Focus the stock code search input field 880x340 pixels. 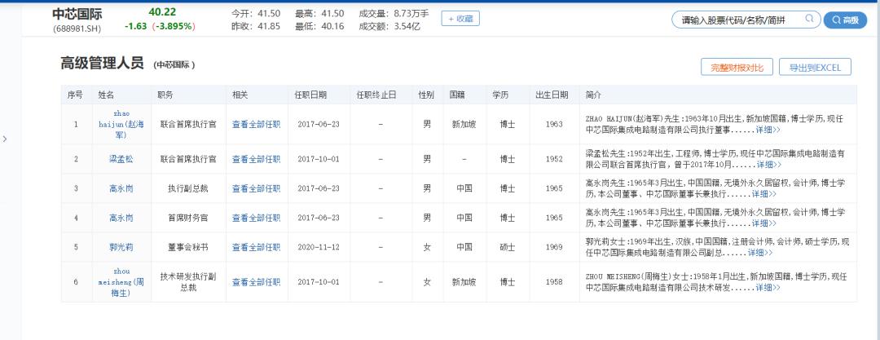[733, 20]
